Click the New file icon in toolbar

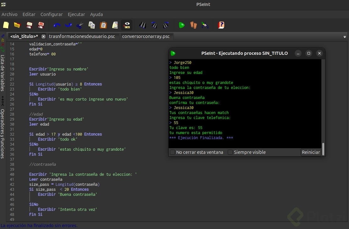pos(6,25)
